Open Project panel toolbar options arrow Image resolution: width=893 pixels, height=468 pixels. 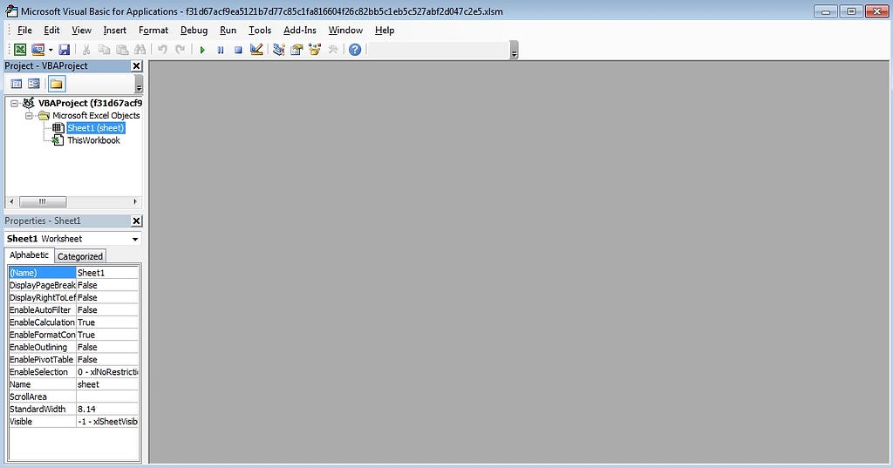tap(139, 85)
